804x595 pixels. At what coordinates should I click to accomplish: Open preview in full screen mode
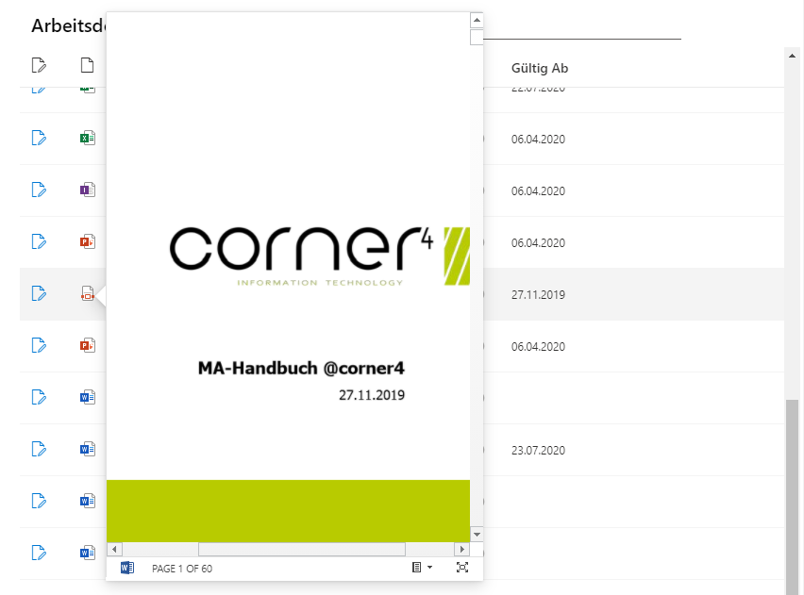(462, 568)
